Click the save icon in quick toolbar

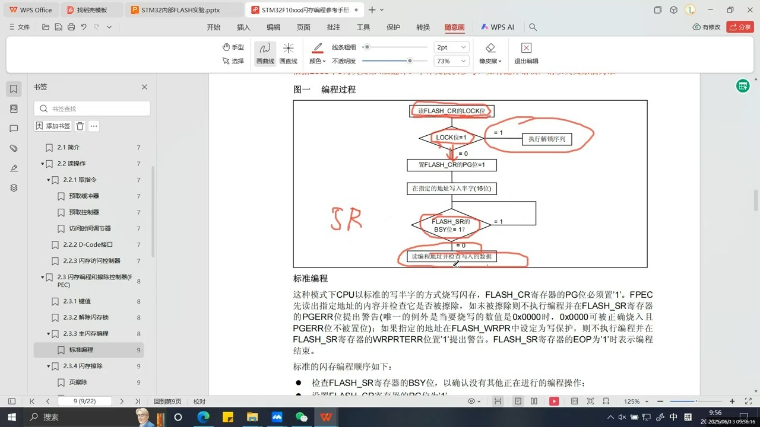pyautogui.click(x=58, y=27)
